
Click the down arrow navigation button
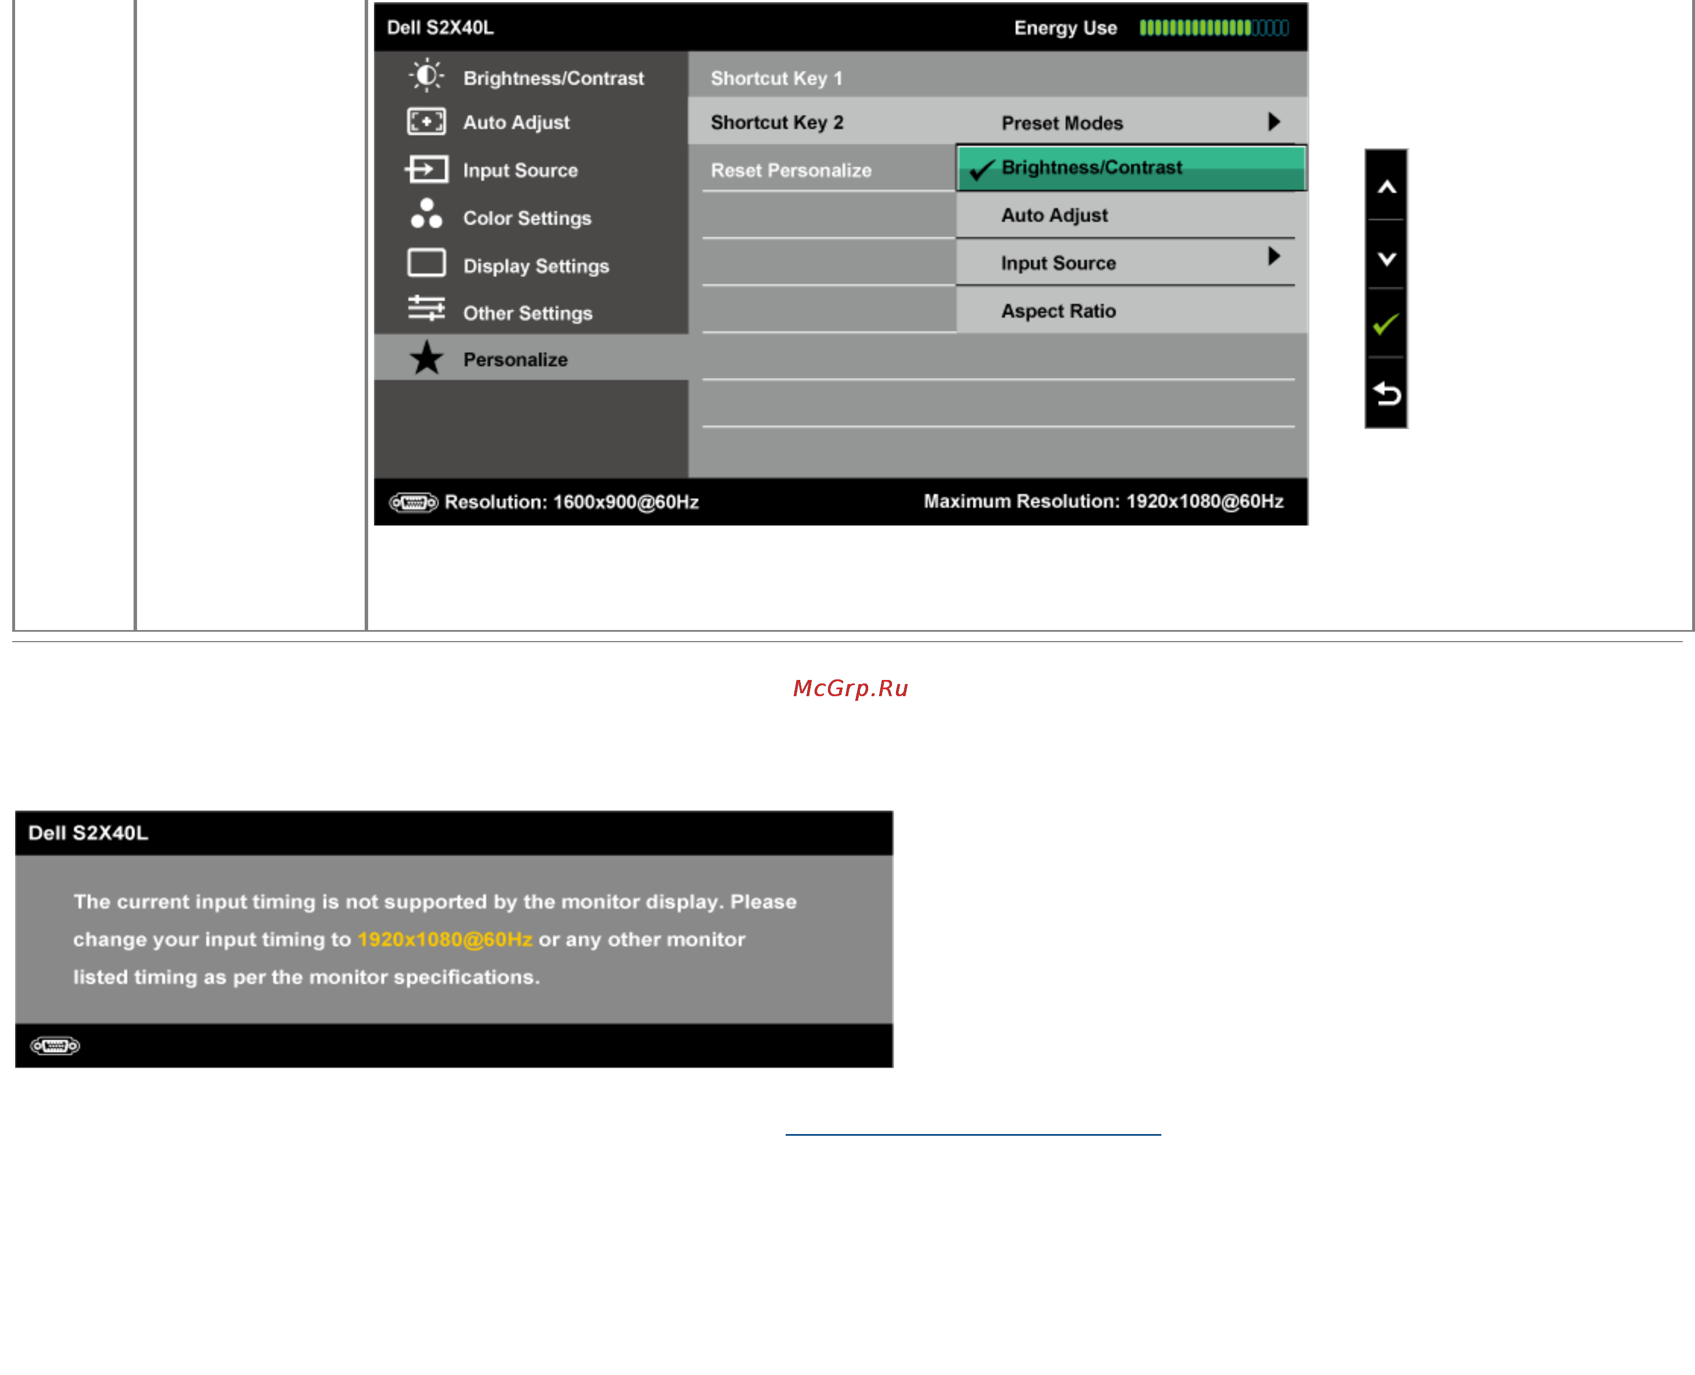(x=1386, y=258)
